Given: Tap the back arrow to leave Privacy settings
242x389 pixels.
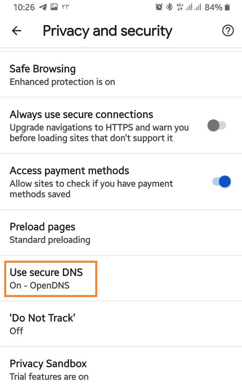Looking at the screenshot, I should pyautogui.click(x=16, y=31).
